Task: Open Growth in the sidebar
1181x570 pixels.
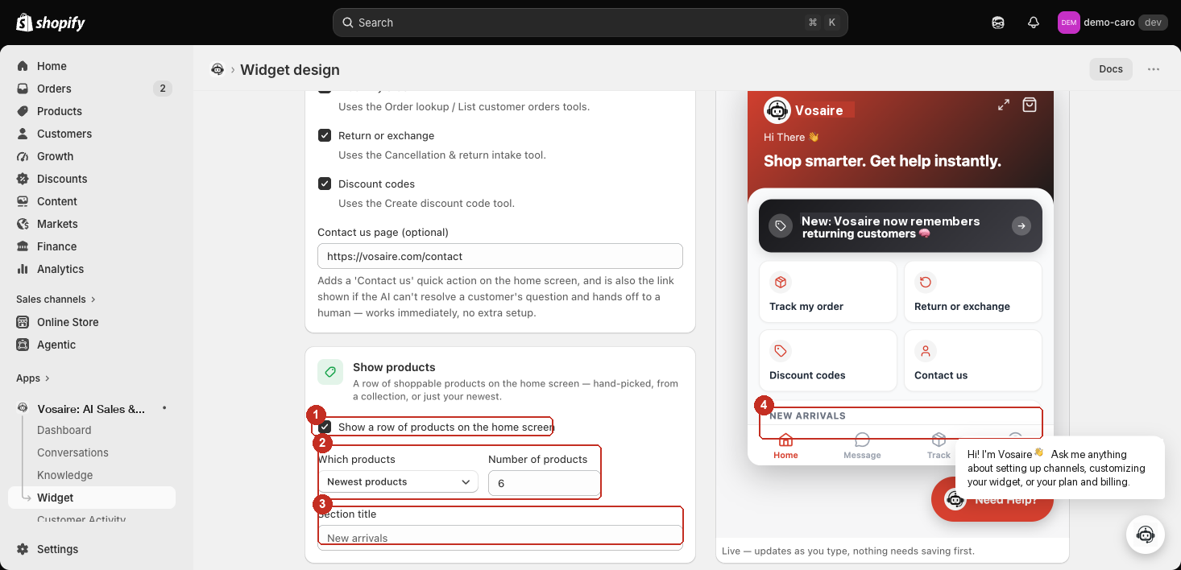Action: [55, 156]
